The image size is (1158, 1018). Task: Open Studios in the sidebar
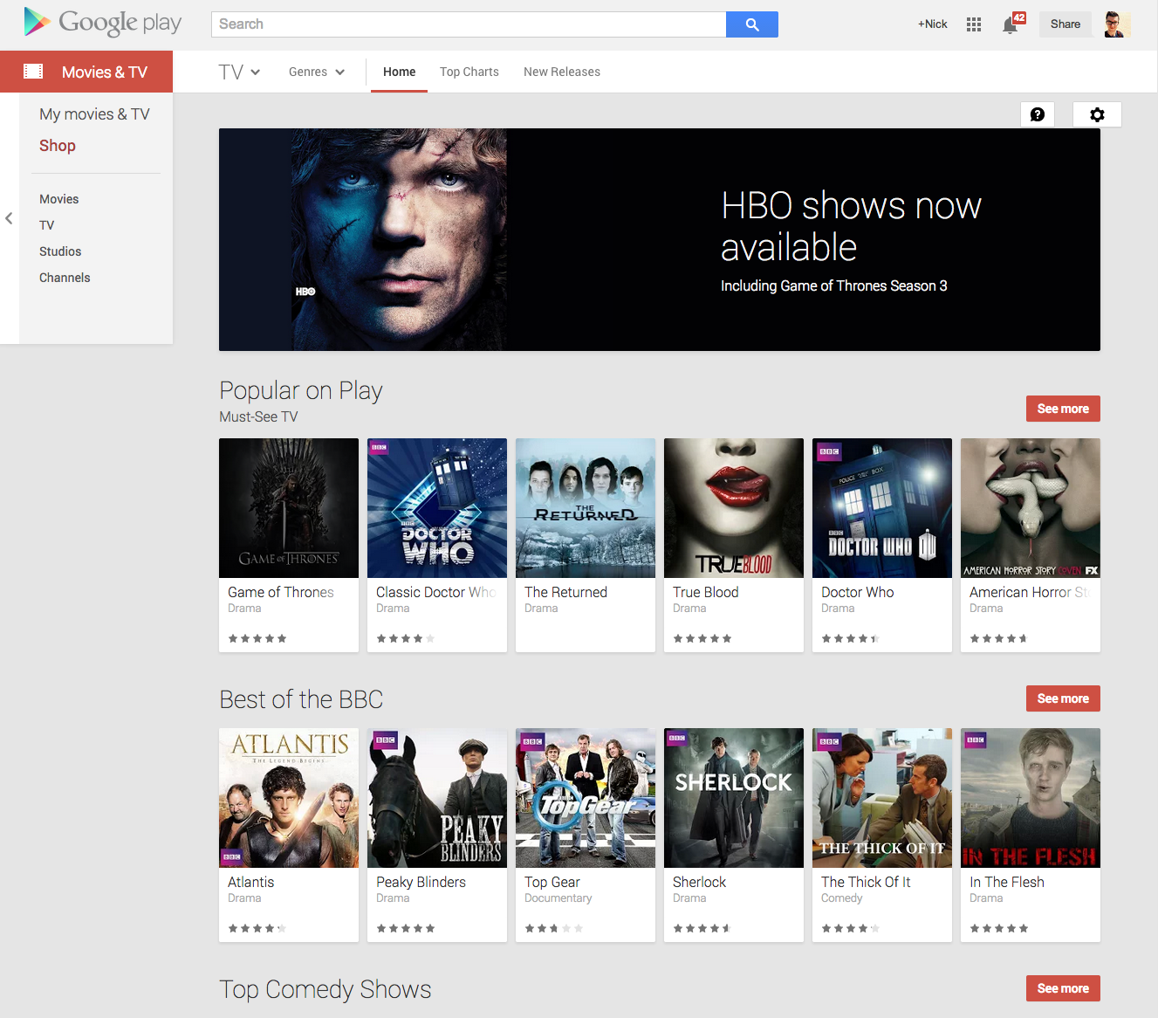pos(60,251)
